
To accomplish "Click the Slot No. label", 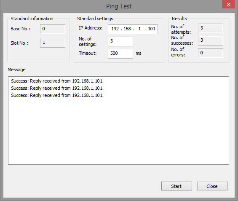I will click(x=19, y=43).
